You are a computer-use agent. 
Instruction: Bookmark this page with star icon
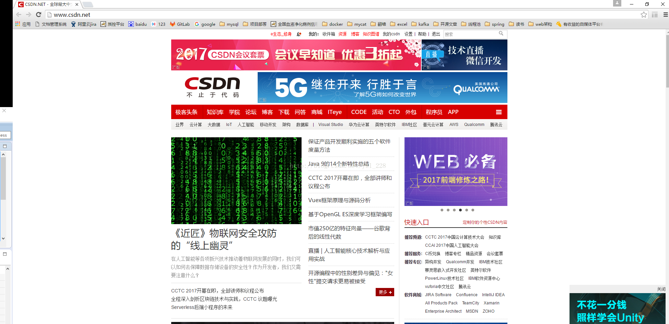[x=644, y=14]
